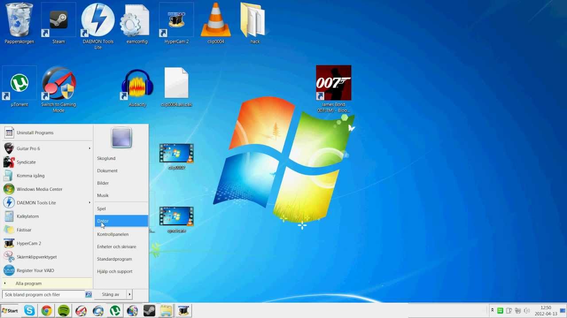The width and height of the screenshot is (567, 318).
Task: Open Skärmklippverktyget snipping tool
Action: point(47,257)
